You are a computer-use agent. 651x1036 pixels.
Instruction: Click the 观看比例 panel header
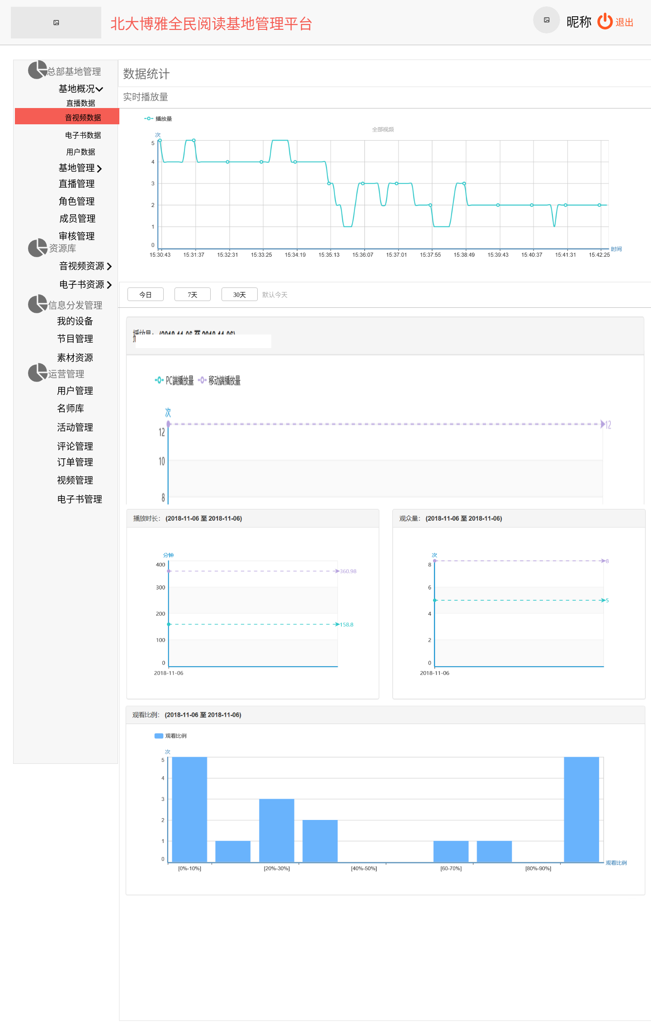pyautogui.click(x=386, y=715)
